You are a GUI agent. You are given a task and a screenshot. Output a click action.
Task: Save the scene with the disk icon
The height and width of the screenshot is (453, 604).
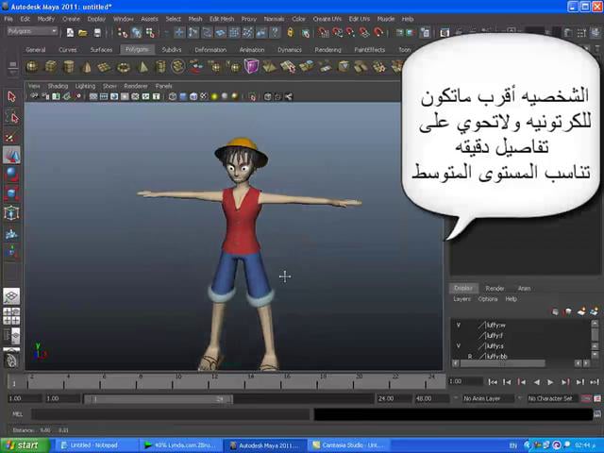tap(97, 33)
